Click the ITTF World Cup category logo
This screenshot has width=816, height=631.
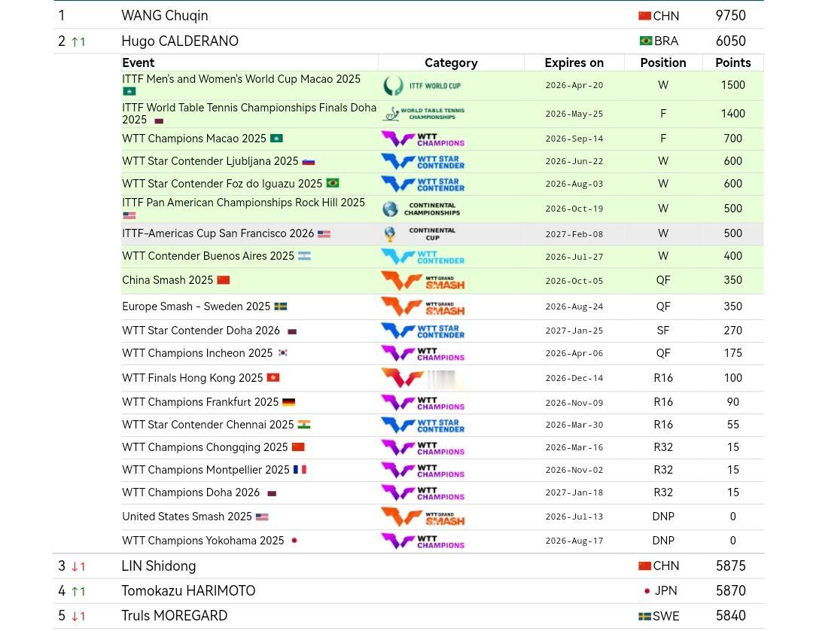422,86
